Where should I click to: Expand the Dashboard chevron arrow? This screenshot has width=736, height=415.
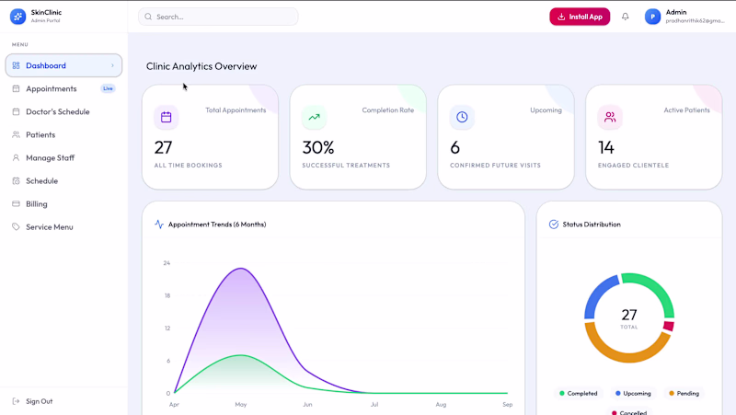pyautogui.click(x=112, y=65)
